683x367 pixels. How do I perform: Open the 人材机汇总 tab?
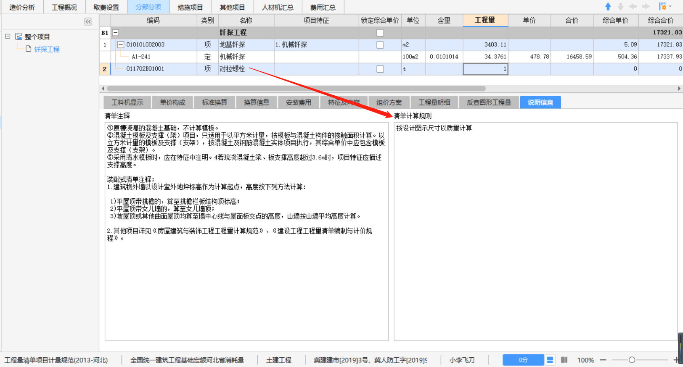278,7
